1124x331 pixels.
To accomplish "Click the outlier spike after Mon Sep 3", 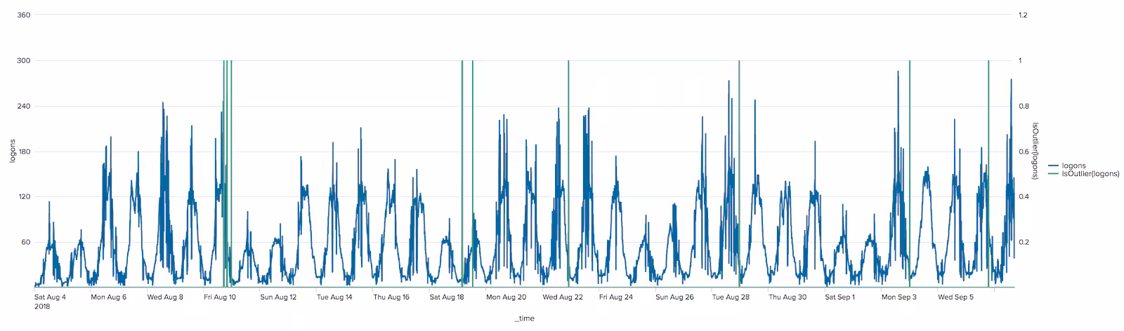I will pos(910,174).
